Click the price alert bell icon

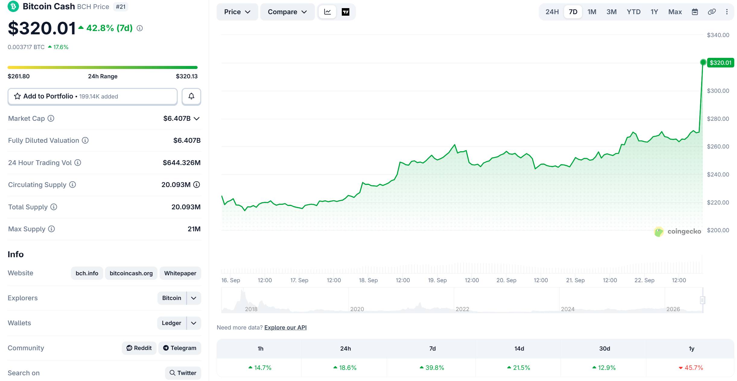[191, 96]
